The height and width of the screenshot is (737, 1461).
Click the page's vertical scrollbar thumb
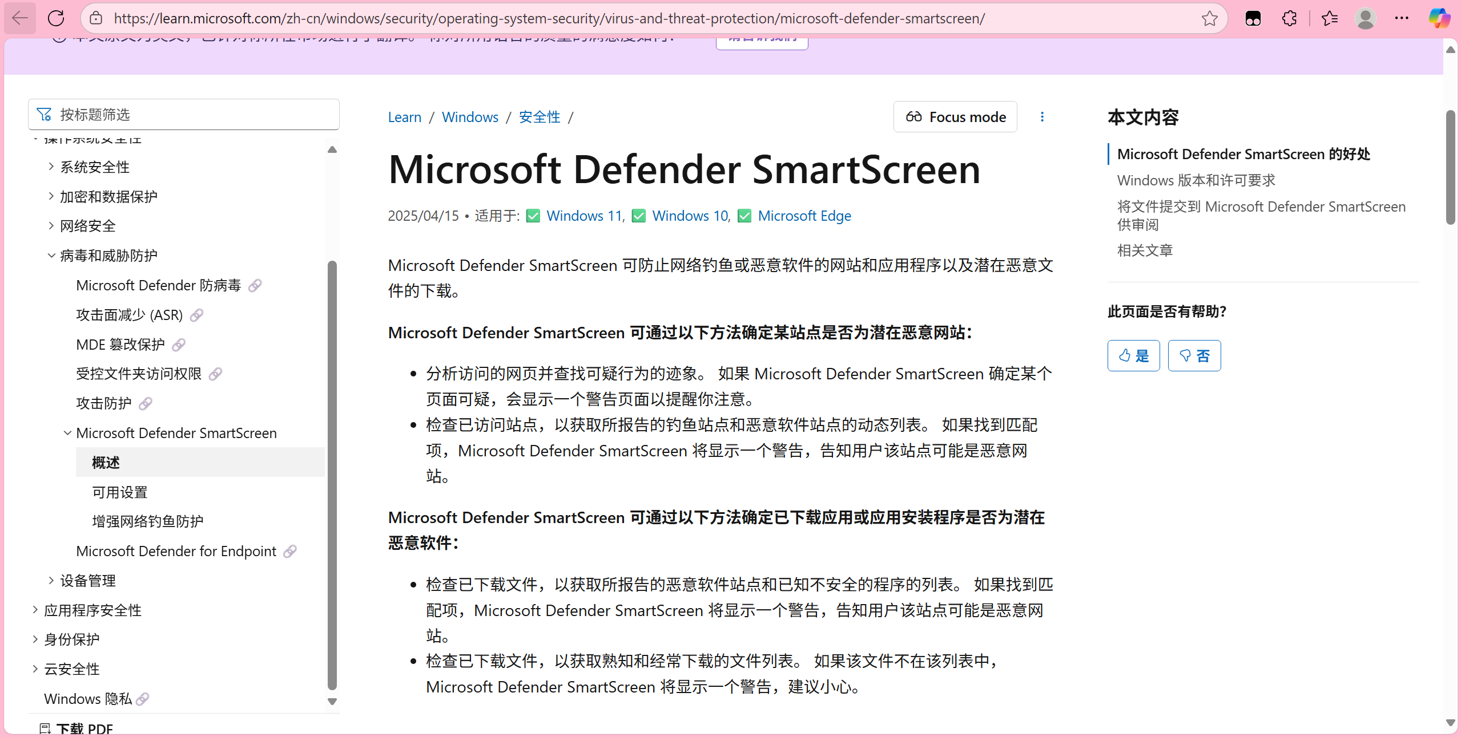pyautogui.click(x=1451, y=167)
